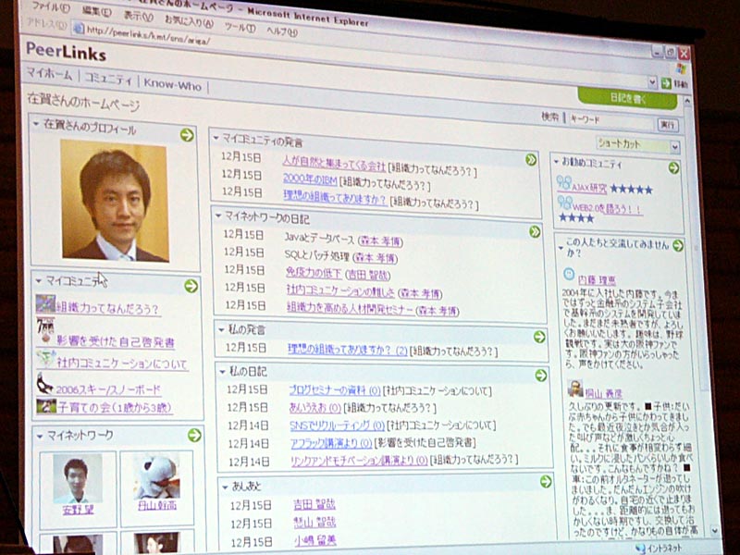Image resolution: width=740 pixels, height=555 pixels.
Task: Click the green 日記を書く button
Action: (x=627, y=99)
